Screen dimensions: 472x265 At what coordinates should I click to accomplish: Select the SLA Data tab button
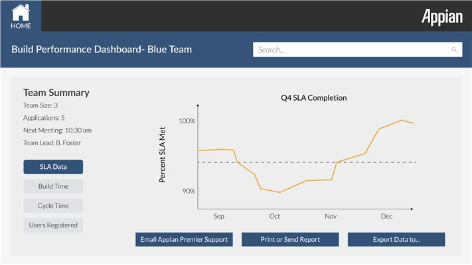pos(53,167)
